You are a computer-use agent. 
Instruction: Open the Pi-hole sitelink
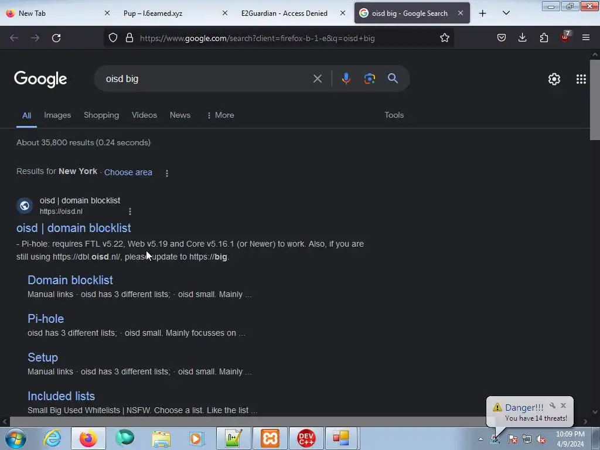click(x=46, y=319)
